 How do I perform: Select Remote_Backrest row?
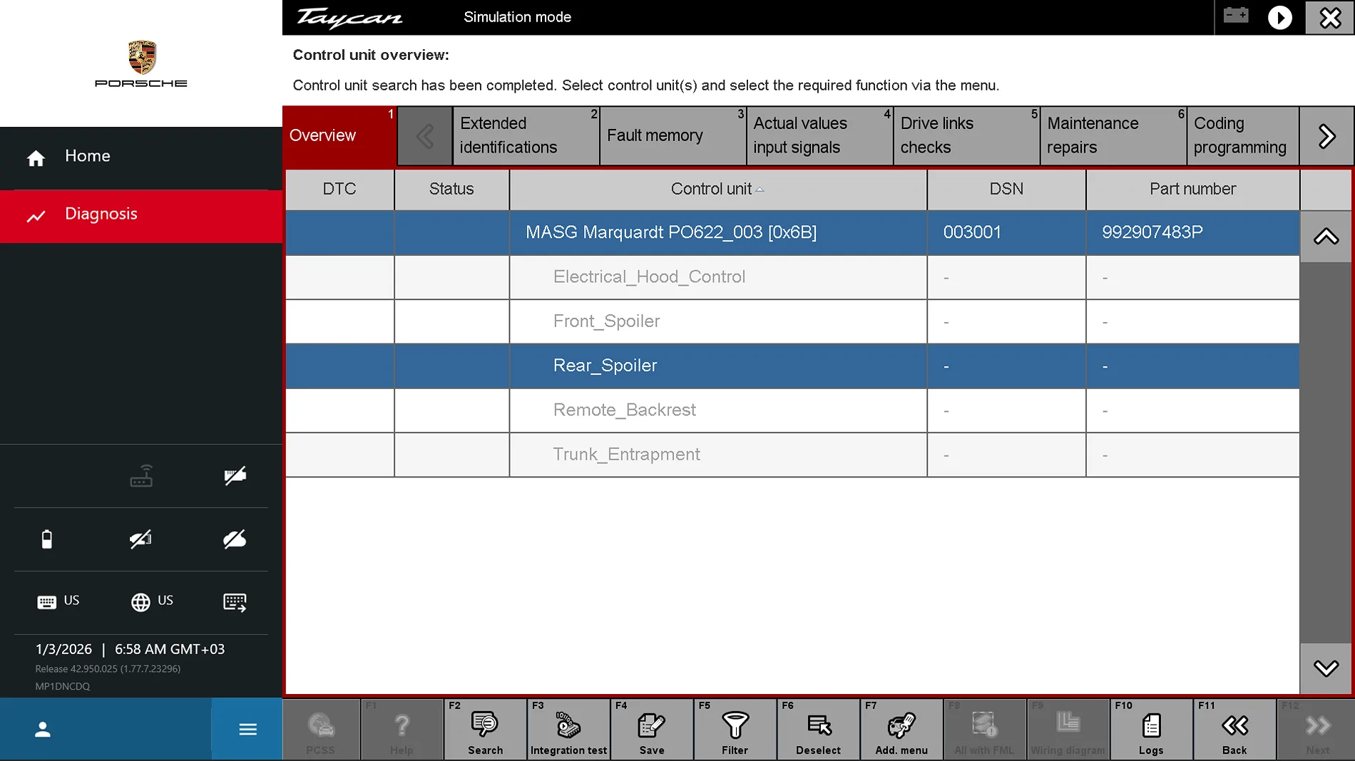792,410
